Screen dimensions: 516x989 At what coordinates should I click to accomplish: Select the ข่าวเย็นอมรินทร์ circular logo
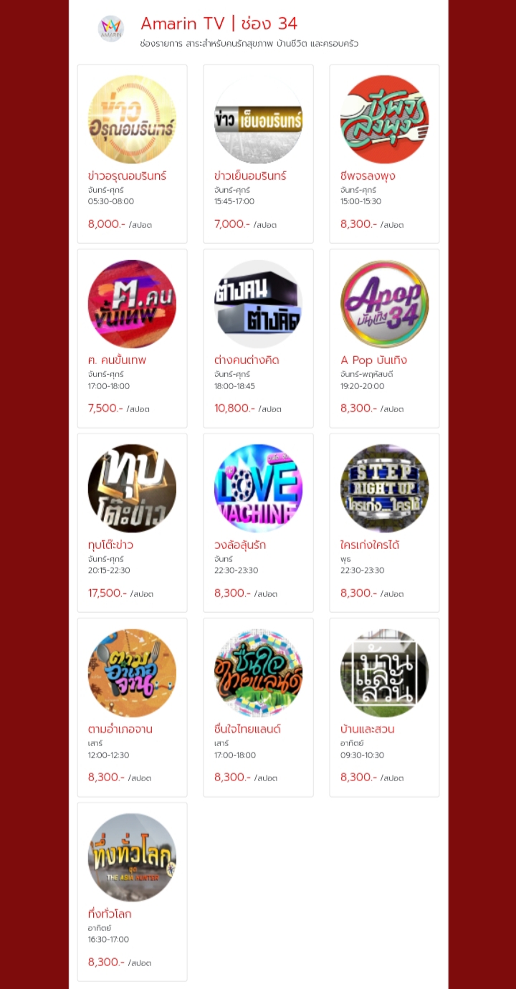tap(258, 120)
